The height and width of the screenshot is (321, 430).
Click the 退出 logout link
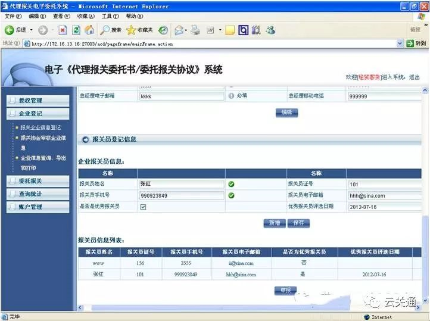[x=415, y=77]
